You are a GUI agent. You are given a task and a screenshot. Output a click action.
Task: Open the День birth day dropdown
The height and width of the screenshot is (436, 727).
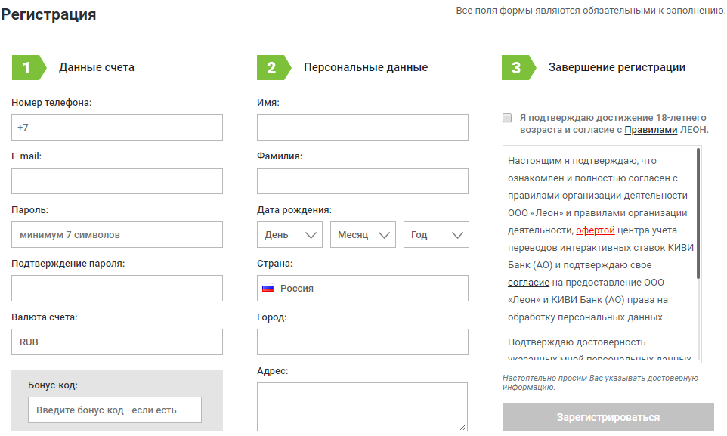click(x=289, y=235)
